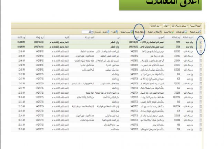Click the 1442/07/19 date cell
The image size is (224, 149).
[134, 116]
